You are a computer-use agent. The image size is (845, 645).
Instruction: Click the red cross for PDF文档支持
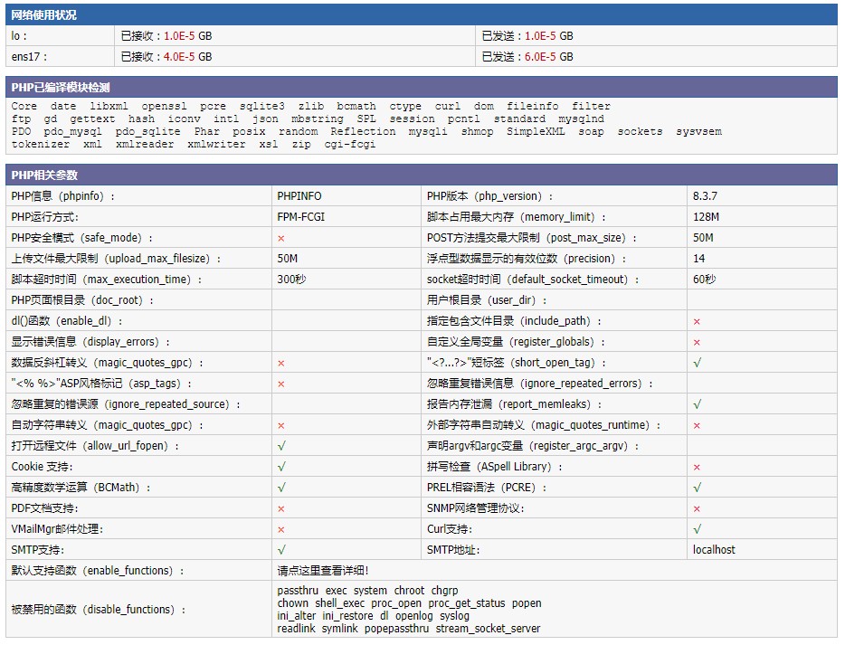(281, 508)
